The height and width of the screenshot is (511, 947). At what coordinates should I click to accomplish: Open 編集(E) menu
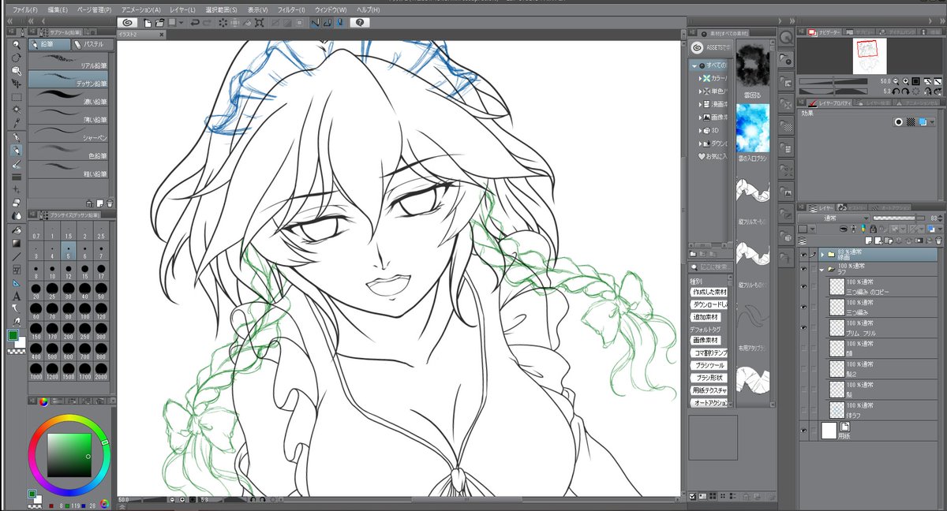pyautogui.click(x=58, y=9)
